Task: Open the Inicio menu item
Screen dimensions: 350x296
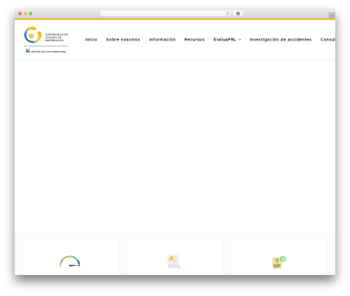Action: (x=91, y=40)
